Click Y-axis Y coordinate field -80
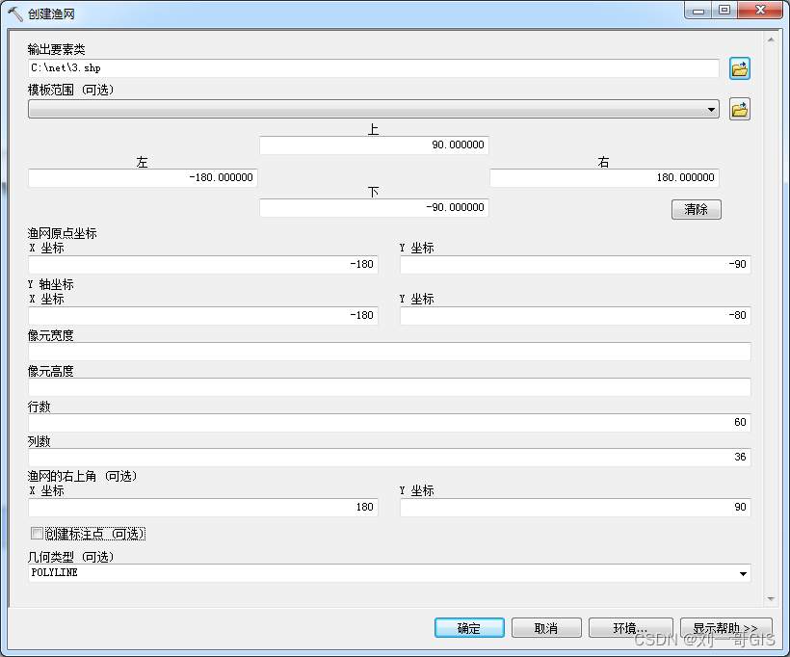790x657 pixels. [575, 315]
